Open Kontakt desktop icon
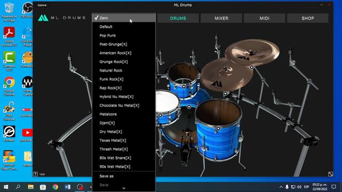342x192 pixels. [9, 133]
